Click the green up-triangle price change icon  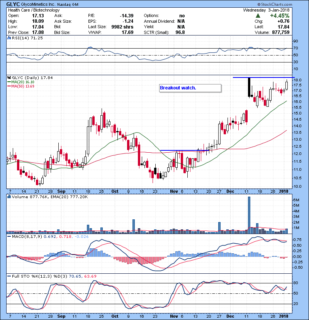(258, 16)
